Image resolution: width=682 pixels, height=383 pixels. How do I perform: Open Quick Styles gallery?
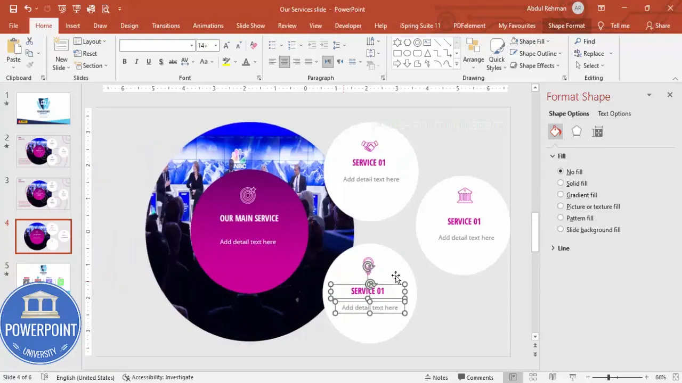coord(497,55)
